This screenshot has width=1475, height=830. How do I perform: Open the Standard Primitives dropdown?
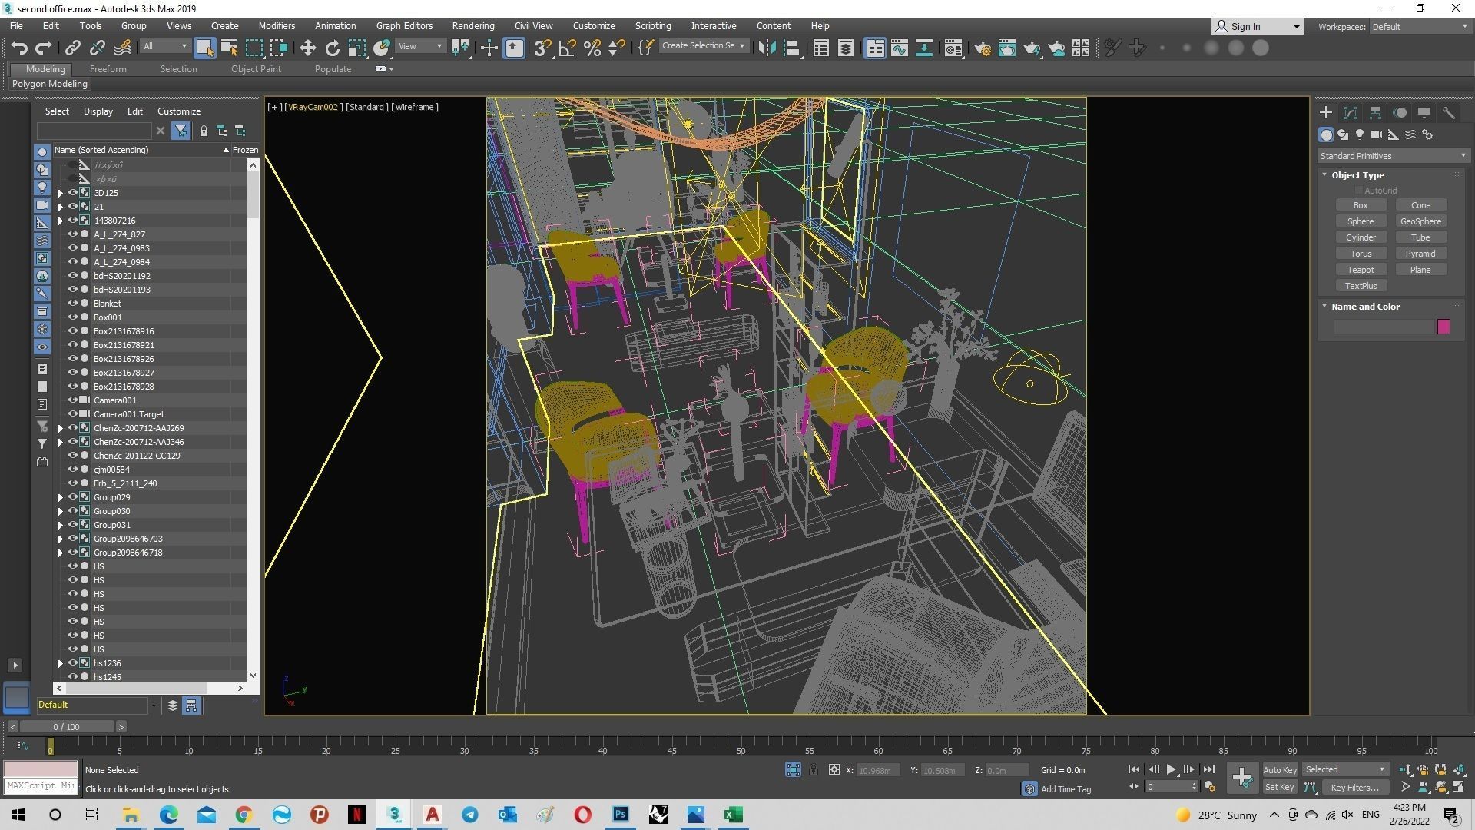pyautogui.click(x=1392, y=156)
